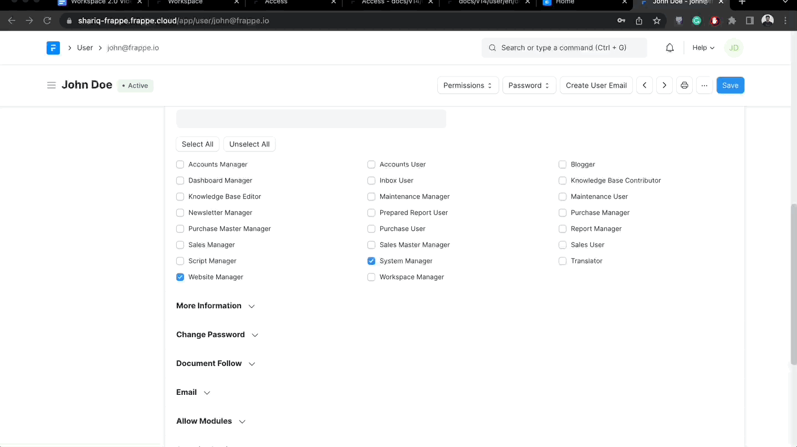Screen dimensions: 797x447
Task: Expand the Email section
Action: (x=193, y=392)
